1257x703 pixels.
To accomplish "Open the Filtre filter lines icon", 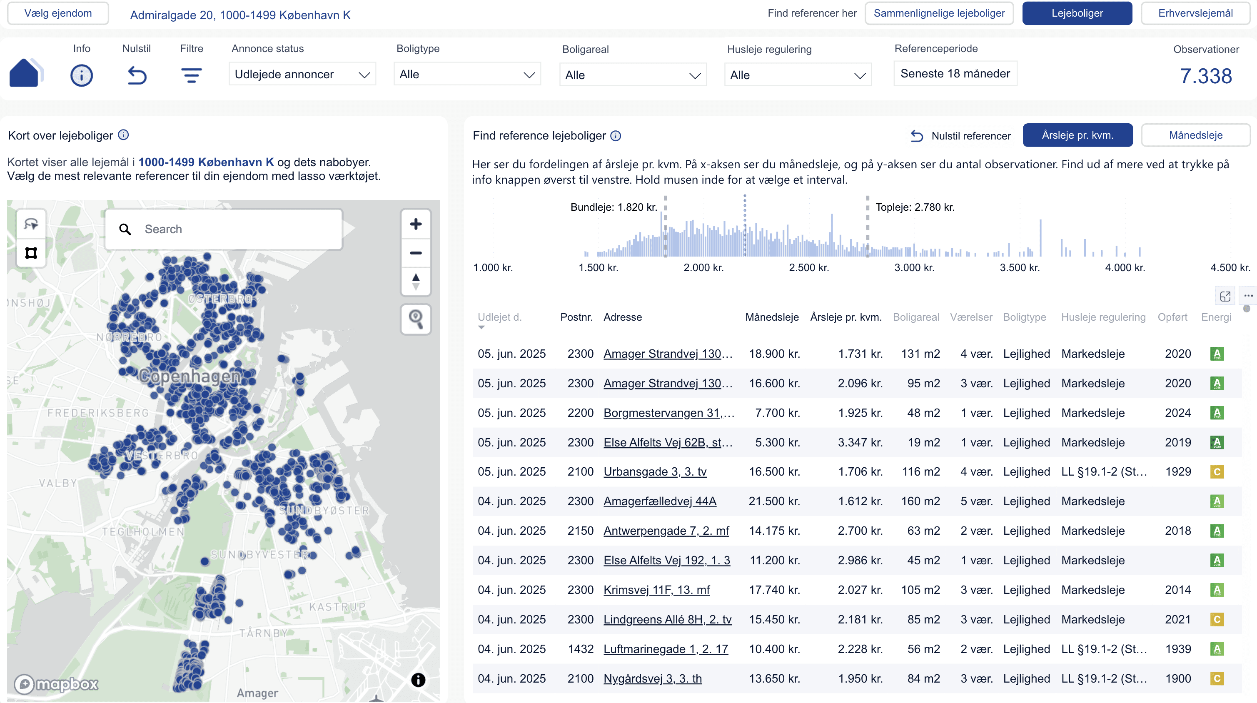I will tap(191, 76).
